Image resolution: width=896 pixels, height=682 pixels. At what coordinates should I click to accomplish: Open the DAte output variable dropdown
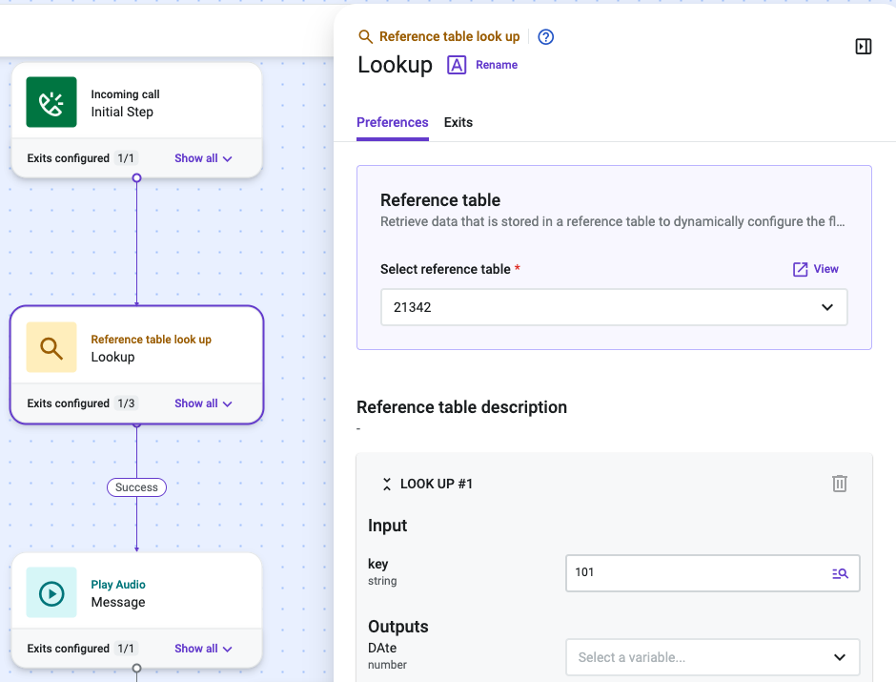(713, 657)
